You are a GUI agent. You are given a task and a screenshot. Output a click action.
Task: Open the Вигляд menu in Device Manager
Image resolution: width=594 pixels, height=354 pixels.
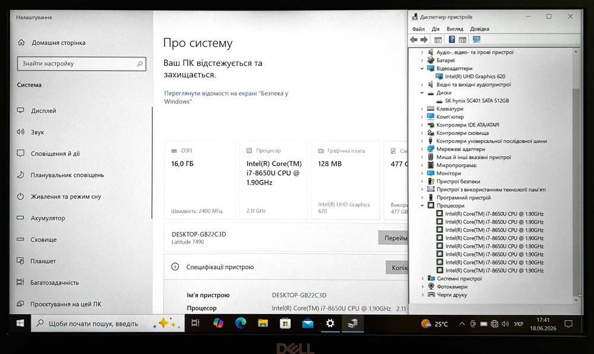click(454, 29)
